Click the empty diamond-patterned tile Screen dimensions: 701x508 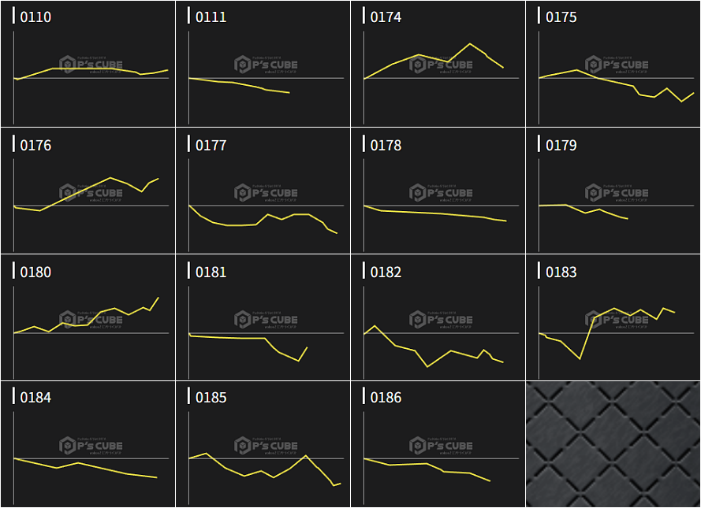[613, 444]
